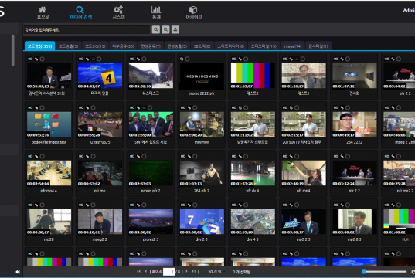
Task: Click the search keyword input field
Action: coord(87,29)
